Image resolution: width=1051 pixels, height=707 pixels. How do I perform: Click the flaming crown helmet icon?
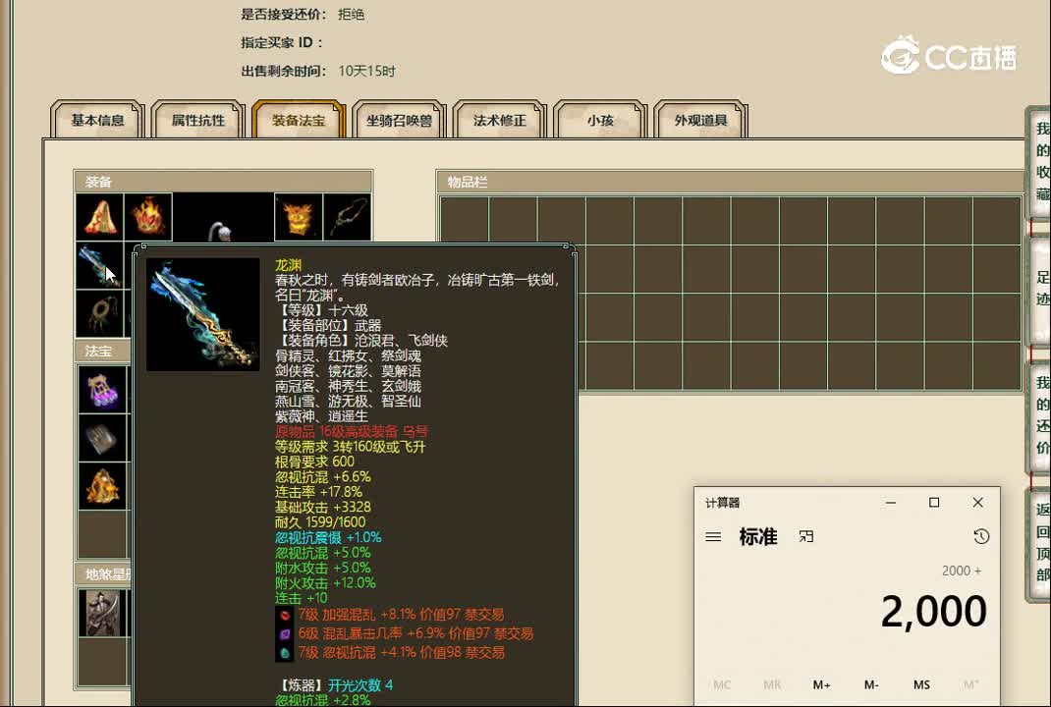click(x=148, y=217)
